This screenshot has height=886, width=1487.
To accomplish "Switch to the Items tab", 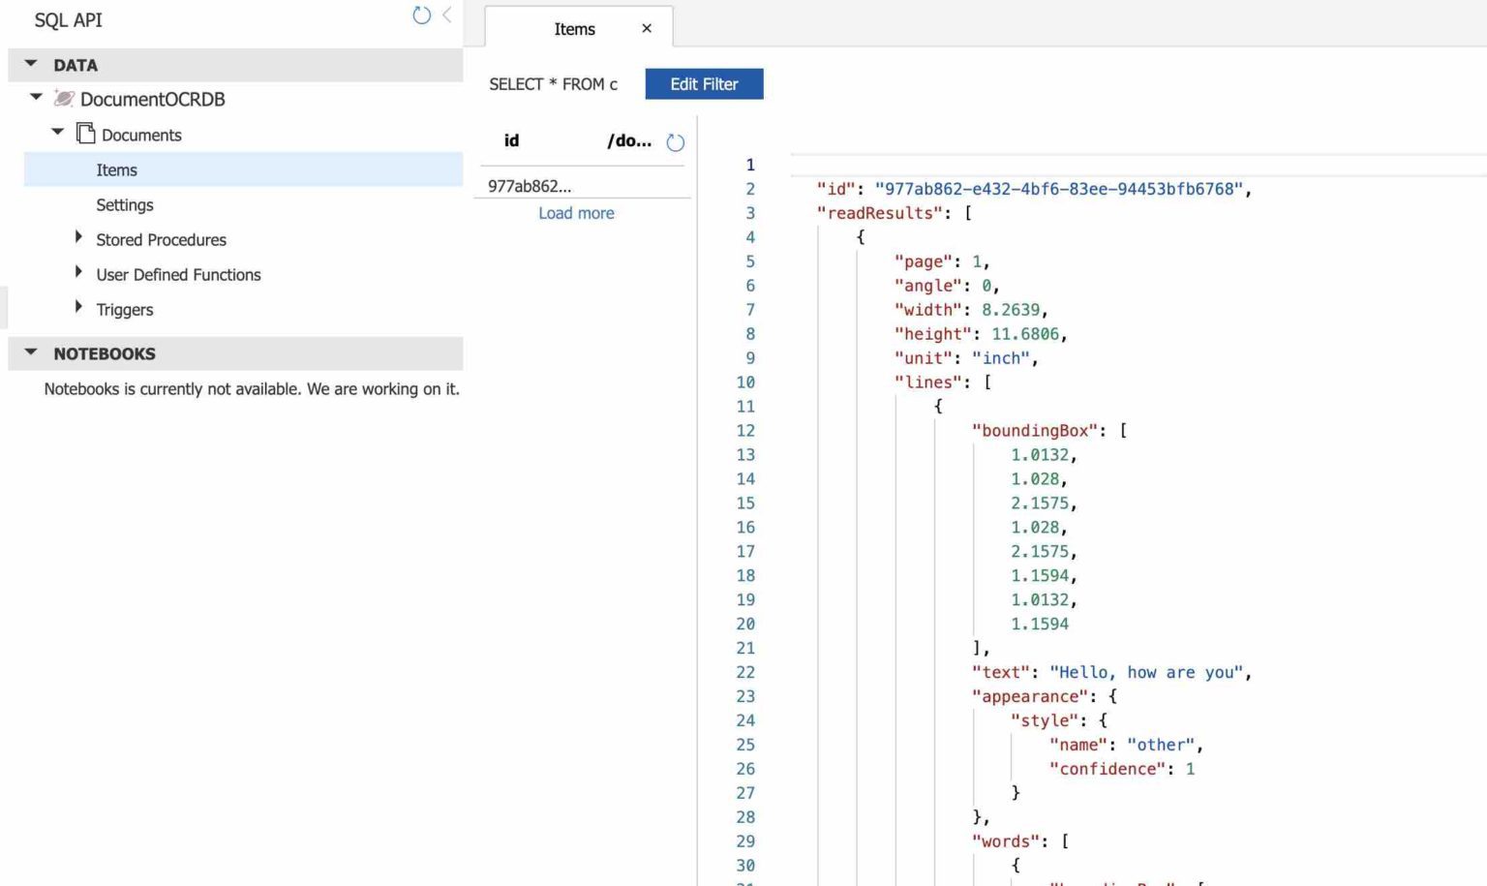I will coord(575,28).
